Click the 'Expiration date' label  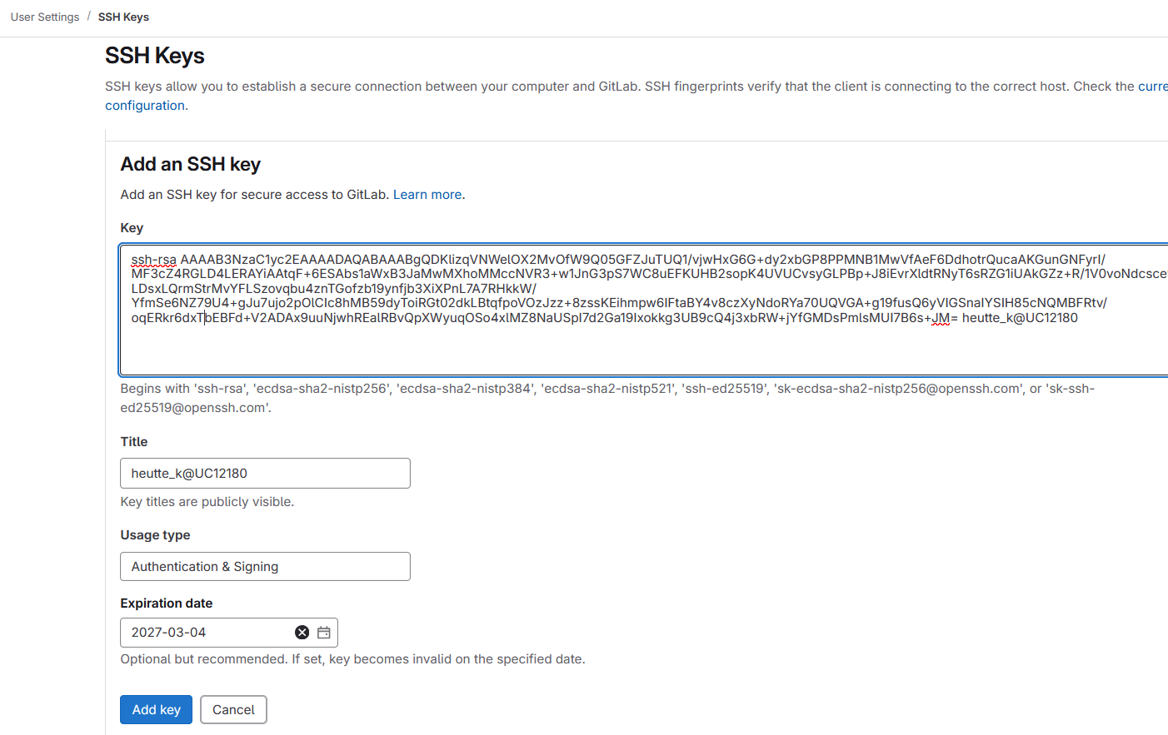(166, 603)
